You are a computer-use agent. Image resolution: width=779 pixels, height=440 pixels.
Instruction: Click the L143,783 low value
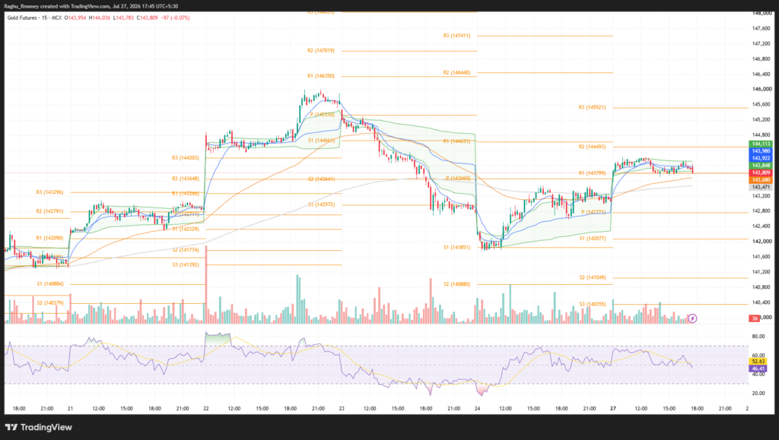tap(123, 17)
